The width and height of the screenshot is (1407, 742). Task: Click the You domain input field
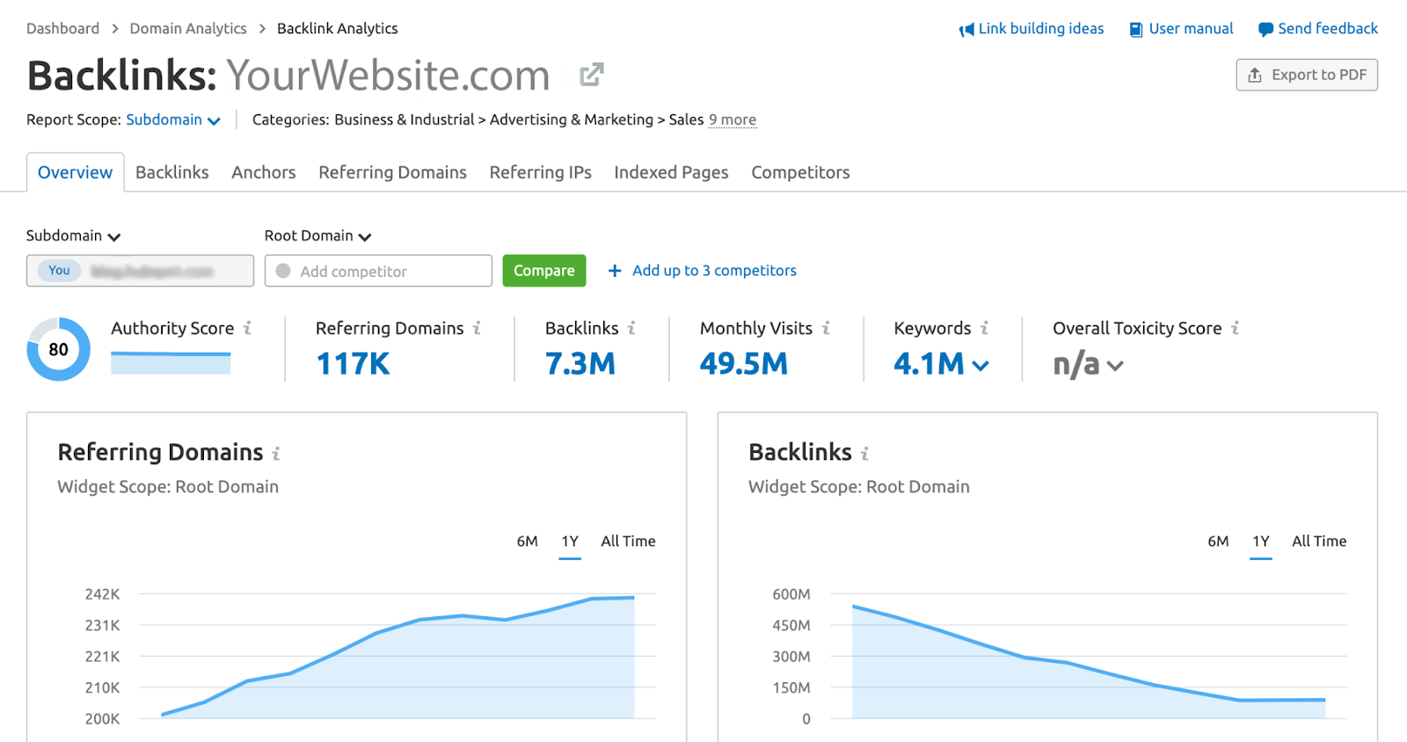tap(140, 271)
